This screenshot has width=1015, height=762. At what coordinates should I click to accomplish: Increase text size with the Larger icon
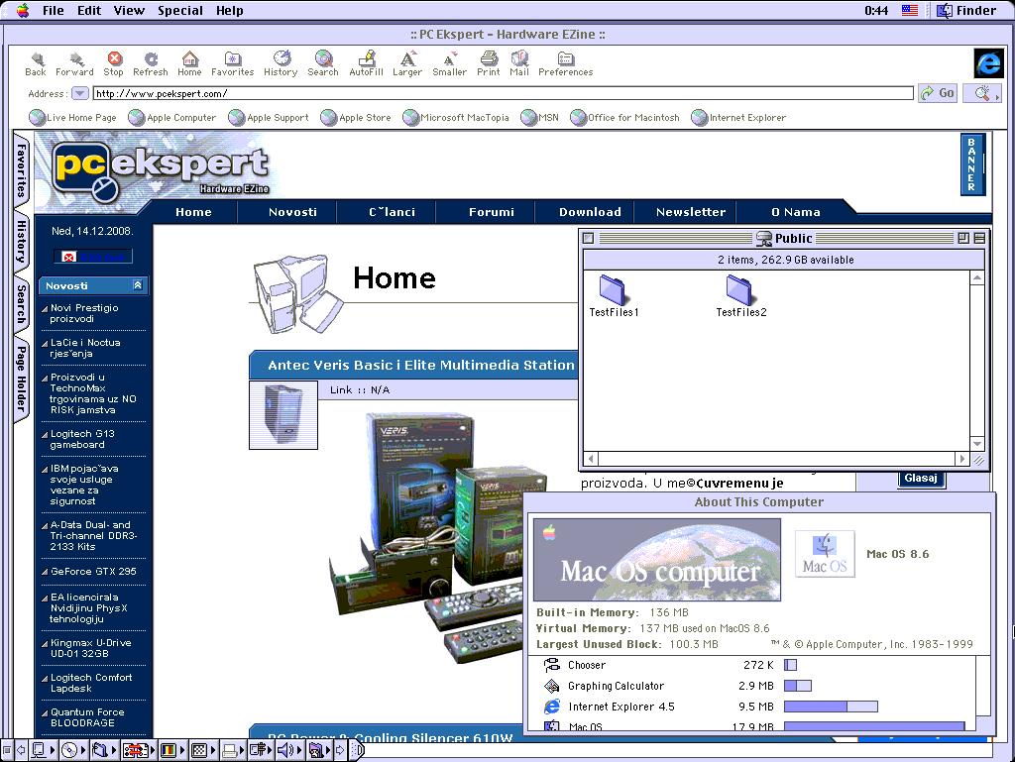point(407,63)
